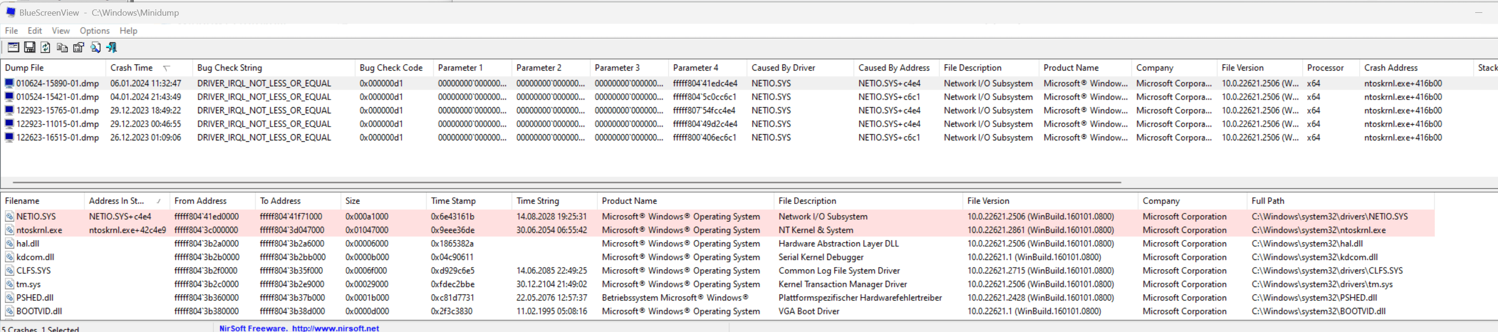Screen dimensions: 1498x332
Task: Click dump icon for 122923-11015-01.dmp
Action: click(9, 124)
